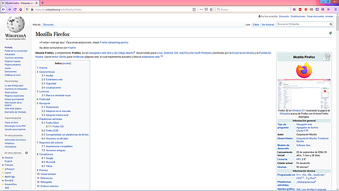Open the first red extension icon

click(300, 10)
